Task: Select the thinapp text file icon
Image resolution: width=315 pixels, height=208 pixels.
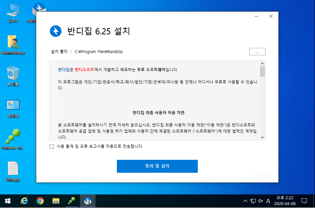Action: (x=13, y=172)
